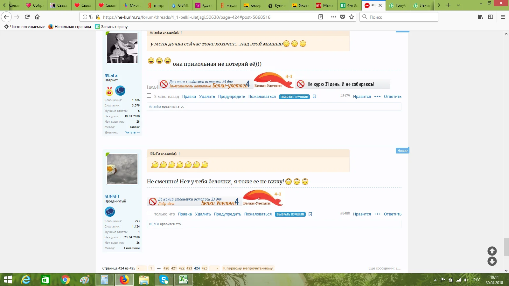
Task: Click the chat bubble badge under SUNSET
Action: click(110, 212)
